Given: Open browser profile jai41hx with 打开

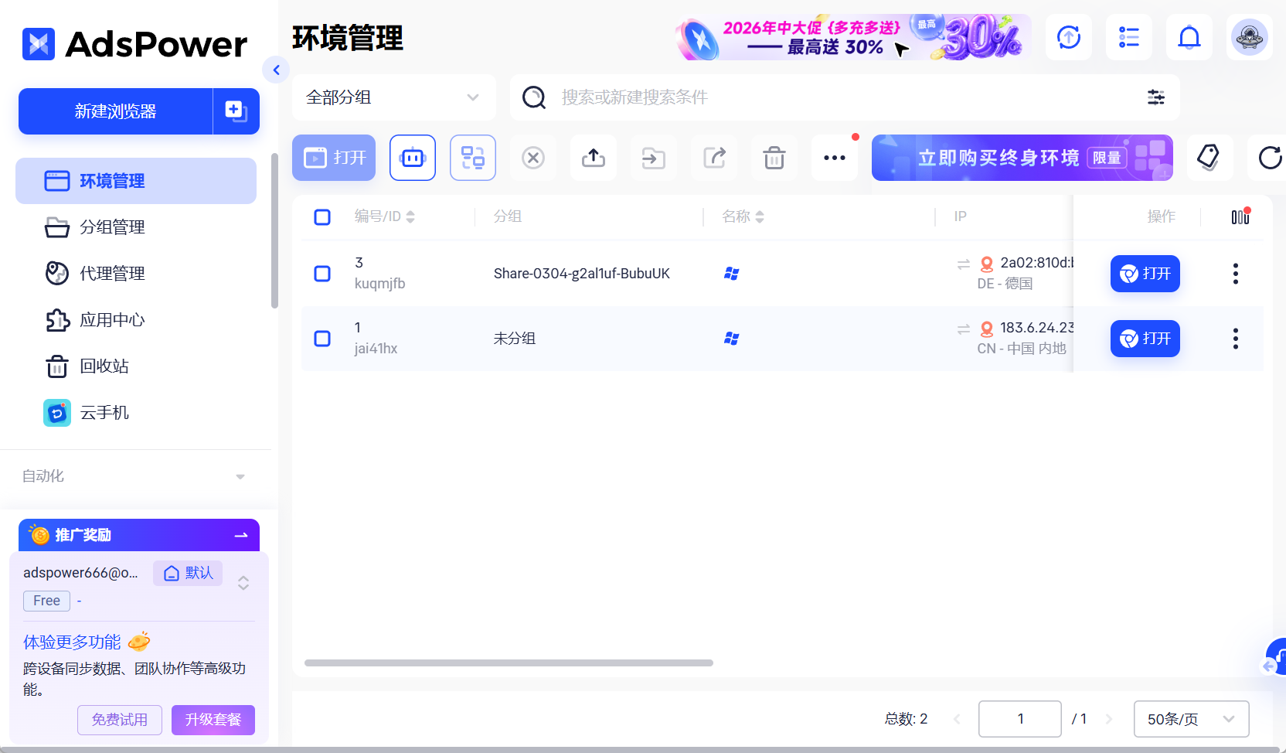Looking at the screenshot, I should (1145, 339).
